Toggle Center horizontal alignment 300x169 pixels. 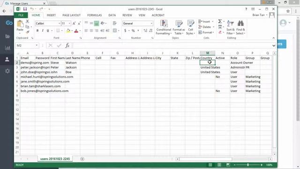pos(91,31)
